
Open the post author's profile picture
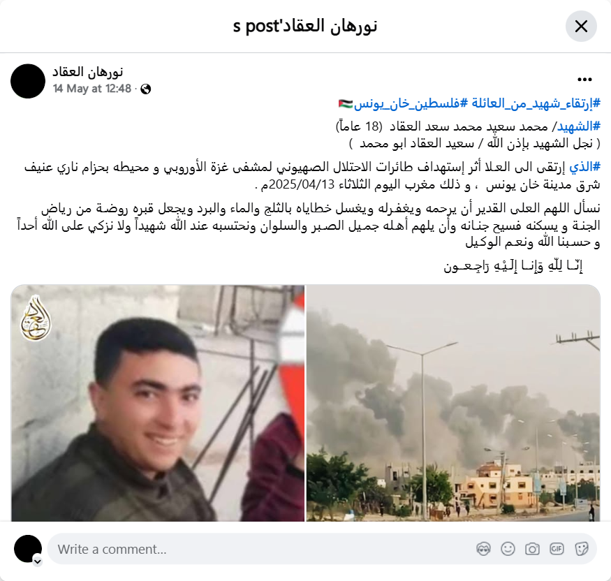28,81
